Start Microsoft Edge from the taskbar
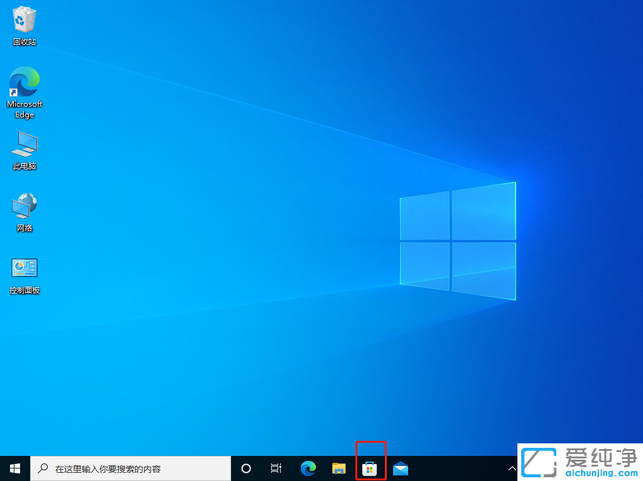643x481 pixels. (308, 468)
